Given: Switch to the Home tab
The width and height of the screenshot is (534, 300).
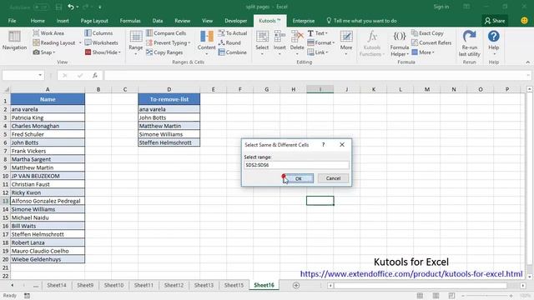Looking at the screenshot, I should pyautogui.click(x=38, y=21).
